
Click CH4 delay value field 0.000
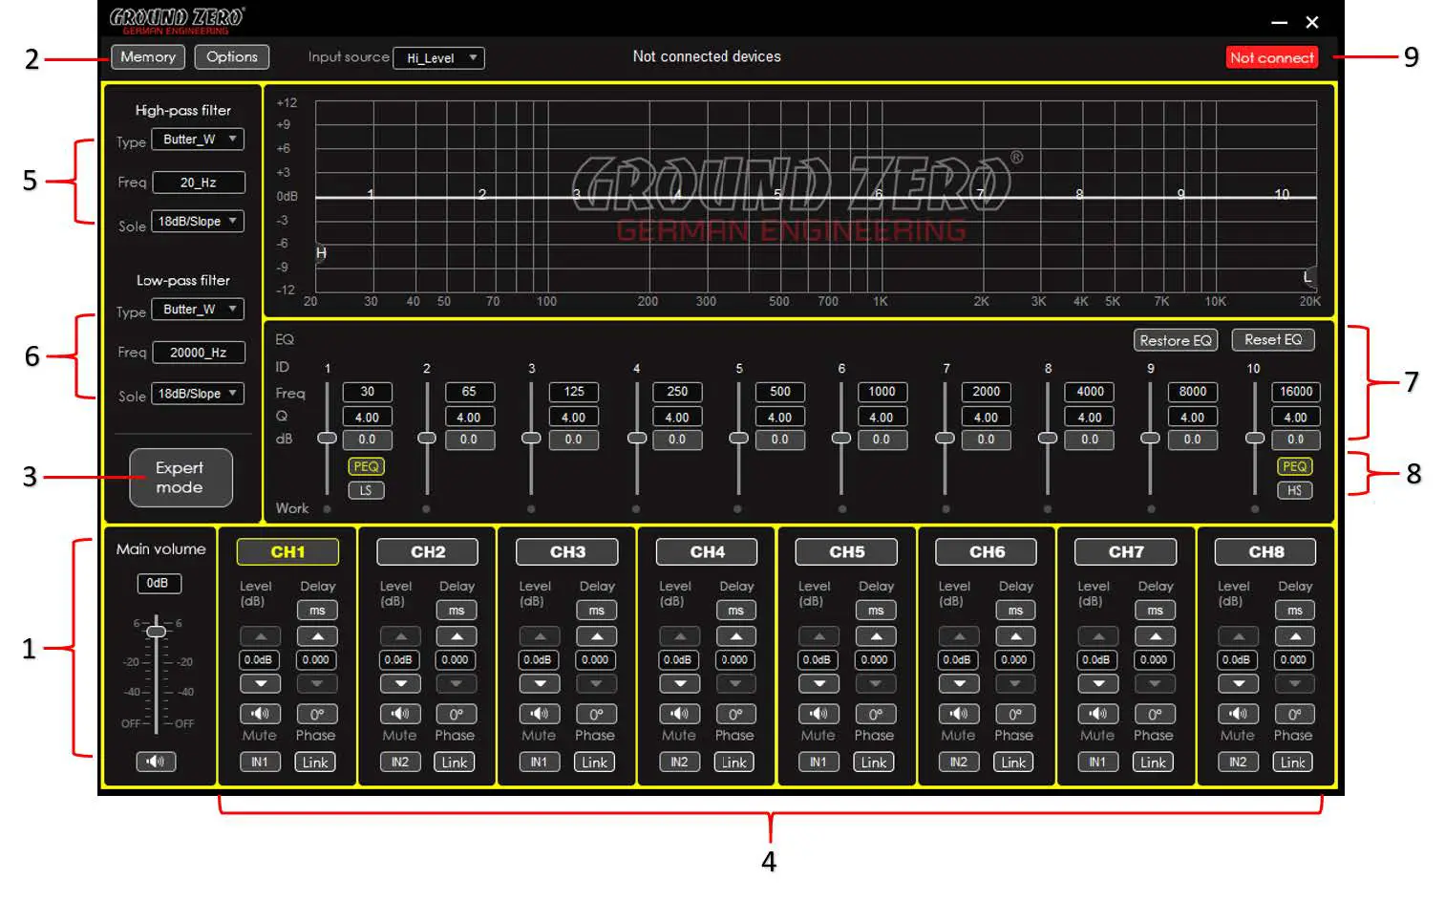[735, 660]
